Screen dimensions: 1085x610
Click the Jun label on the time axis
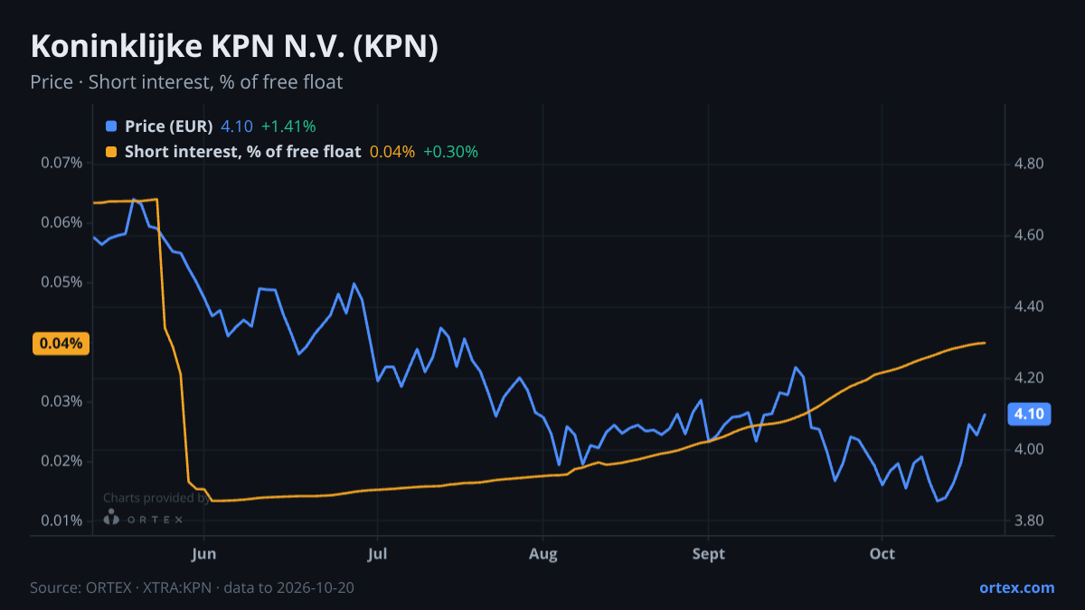point(204,554)
